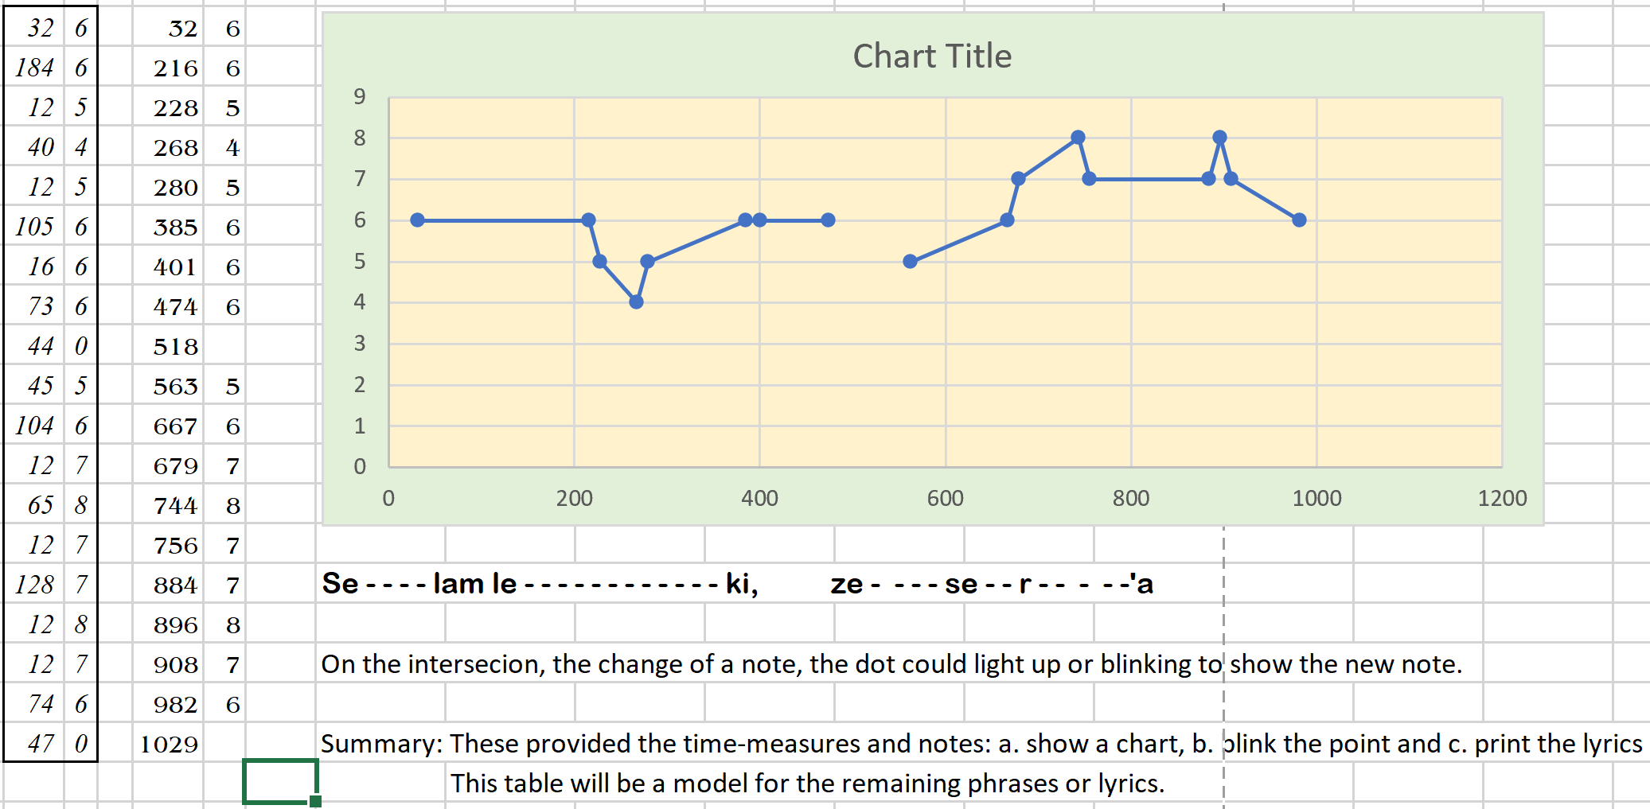Click the first data point of the chart line
This screenshot has width=1650, height=809.
pos(417,220)
